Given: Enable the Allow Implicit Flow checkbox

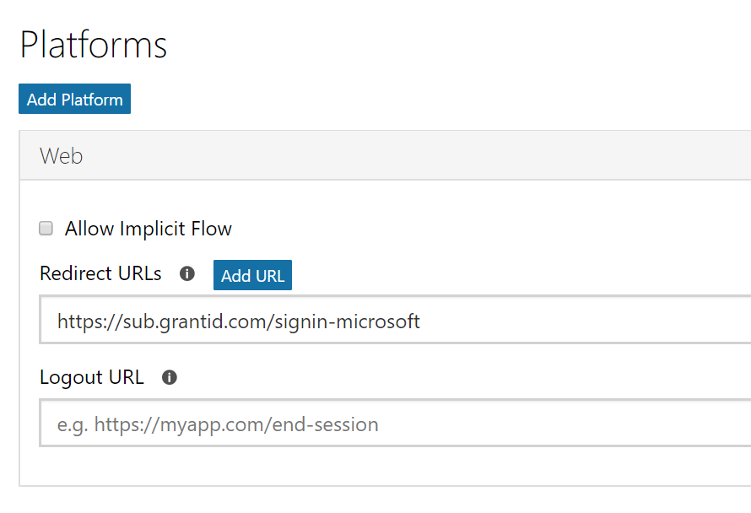Looking at the screenshot, I should (x=46, y=228).
